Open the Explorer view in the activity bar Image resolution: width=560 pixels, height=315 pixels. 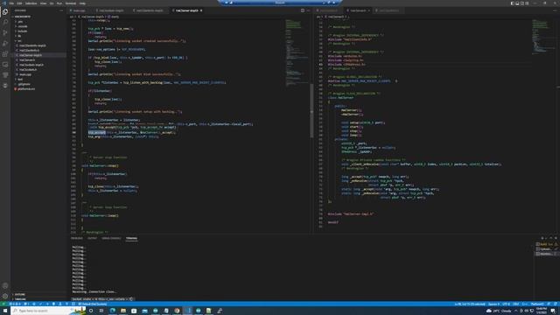[x=5, y=11]
